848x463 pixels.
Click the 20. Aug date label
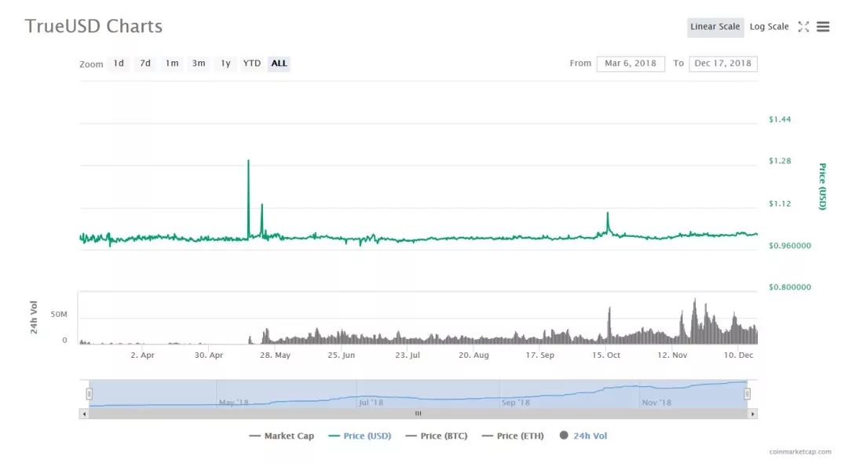pos(473,355)
